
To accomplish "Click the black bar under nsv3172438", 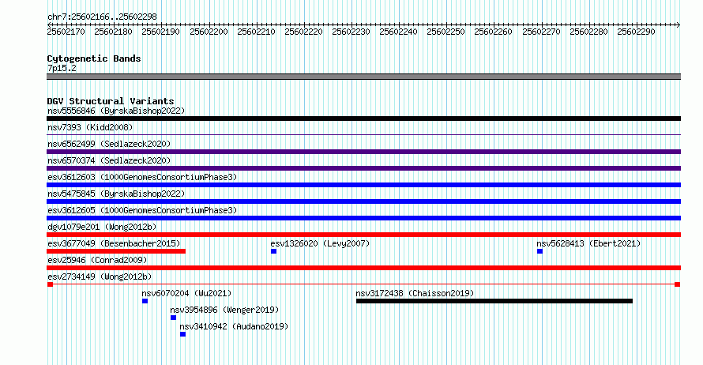I will tap(494, 301).
